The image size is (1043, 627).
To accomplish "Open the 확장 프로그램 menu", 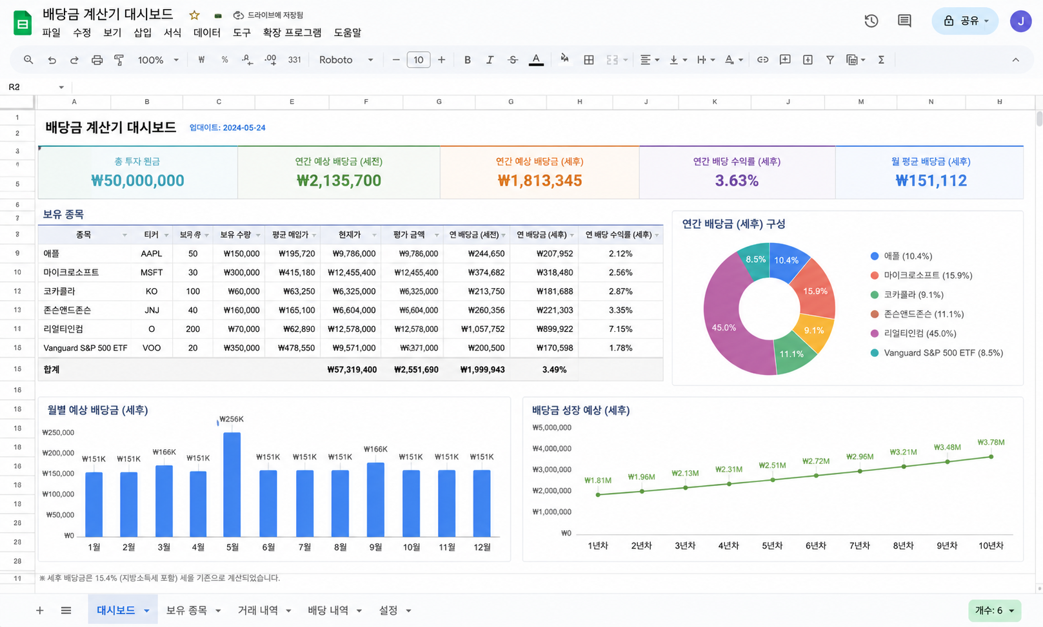I will click(x=292, y=33).
